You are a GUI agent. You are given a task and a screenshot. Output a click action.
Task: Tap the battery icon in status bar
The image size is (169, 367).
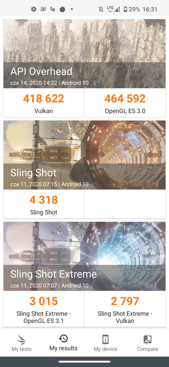[x=125, y=9]
